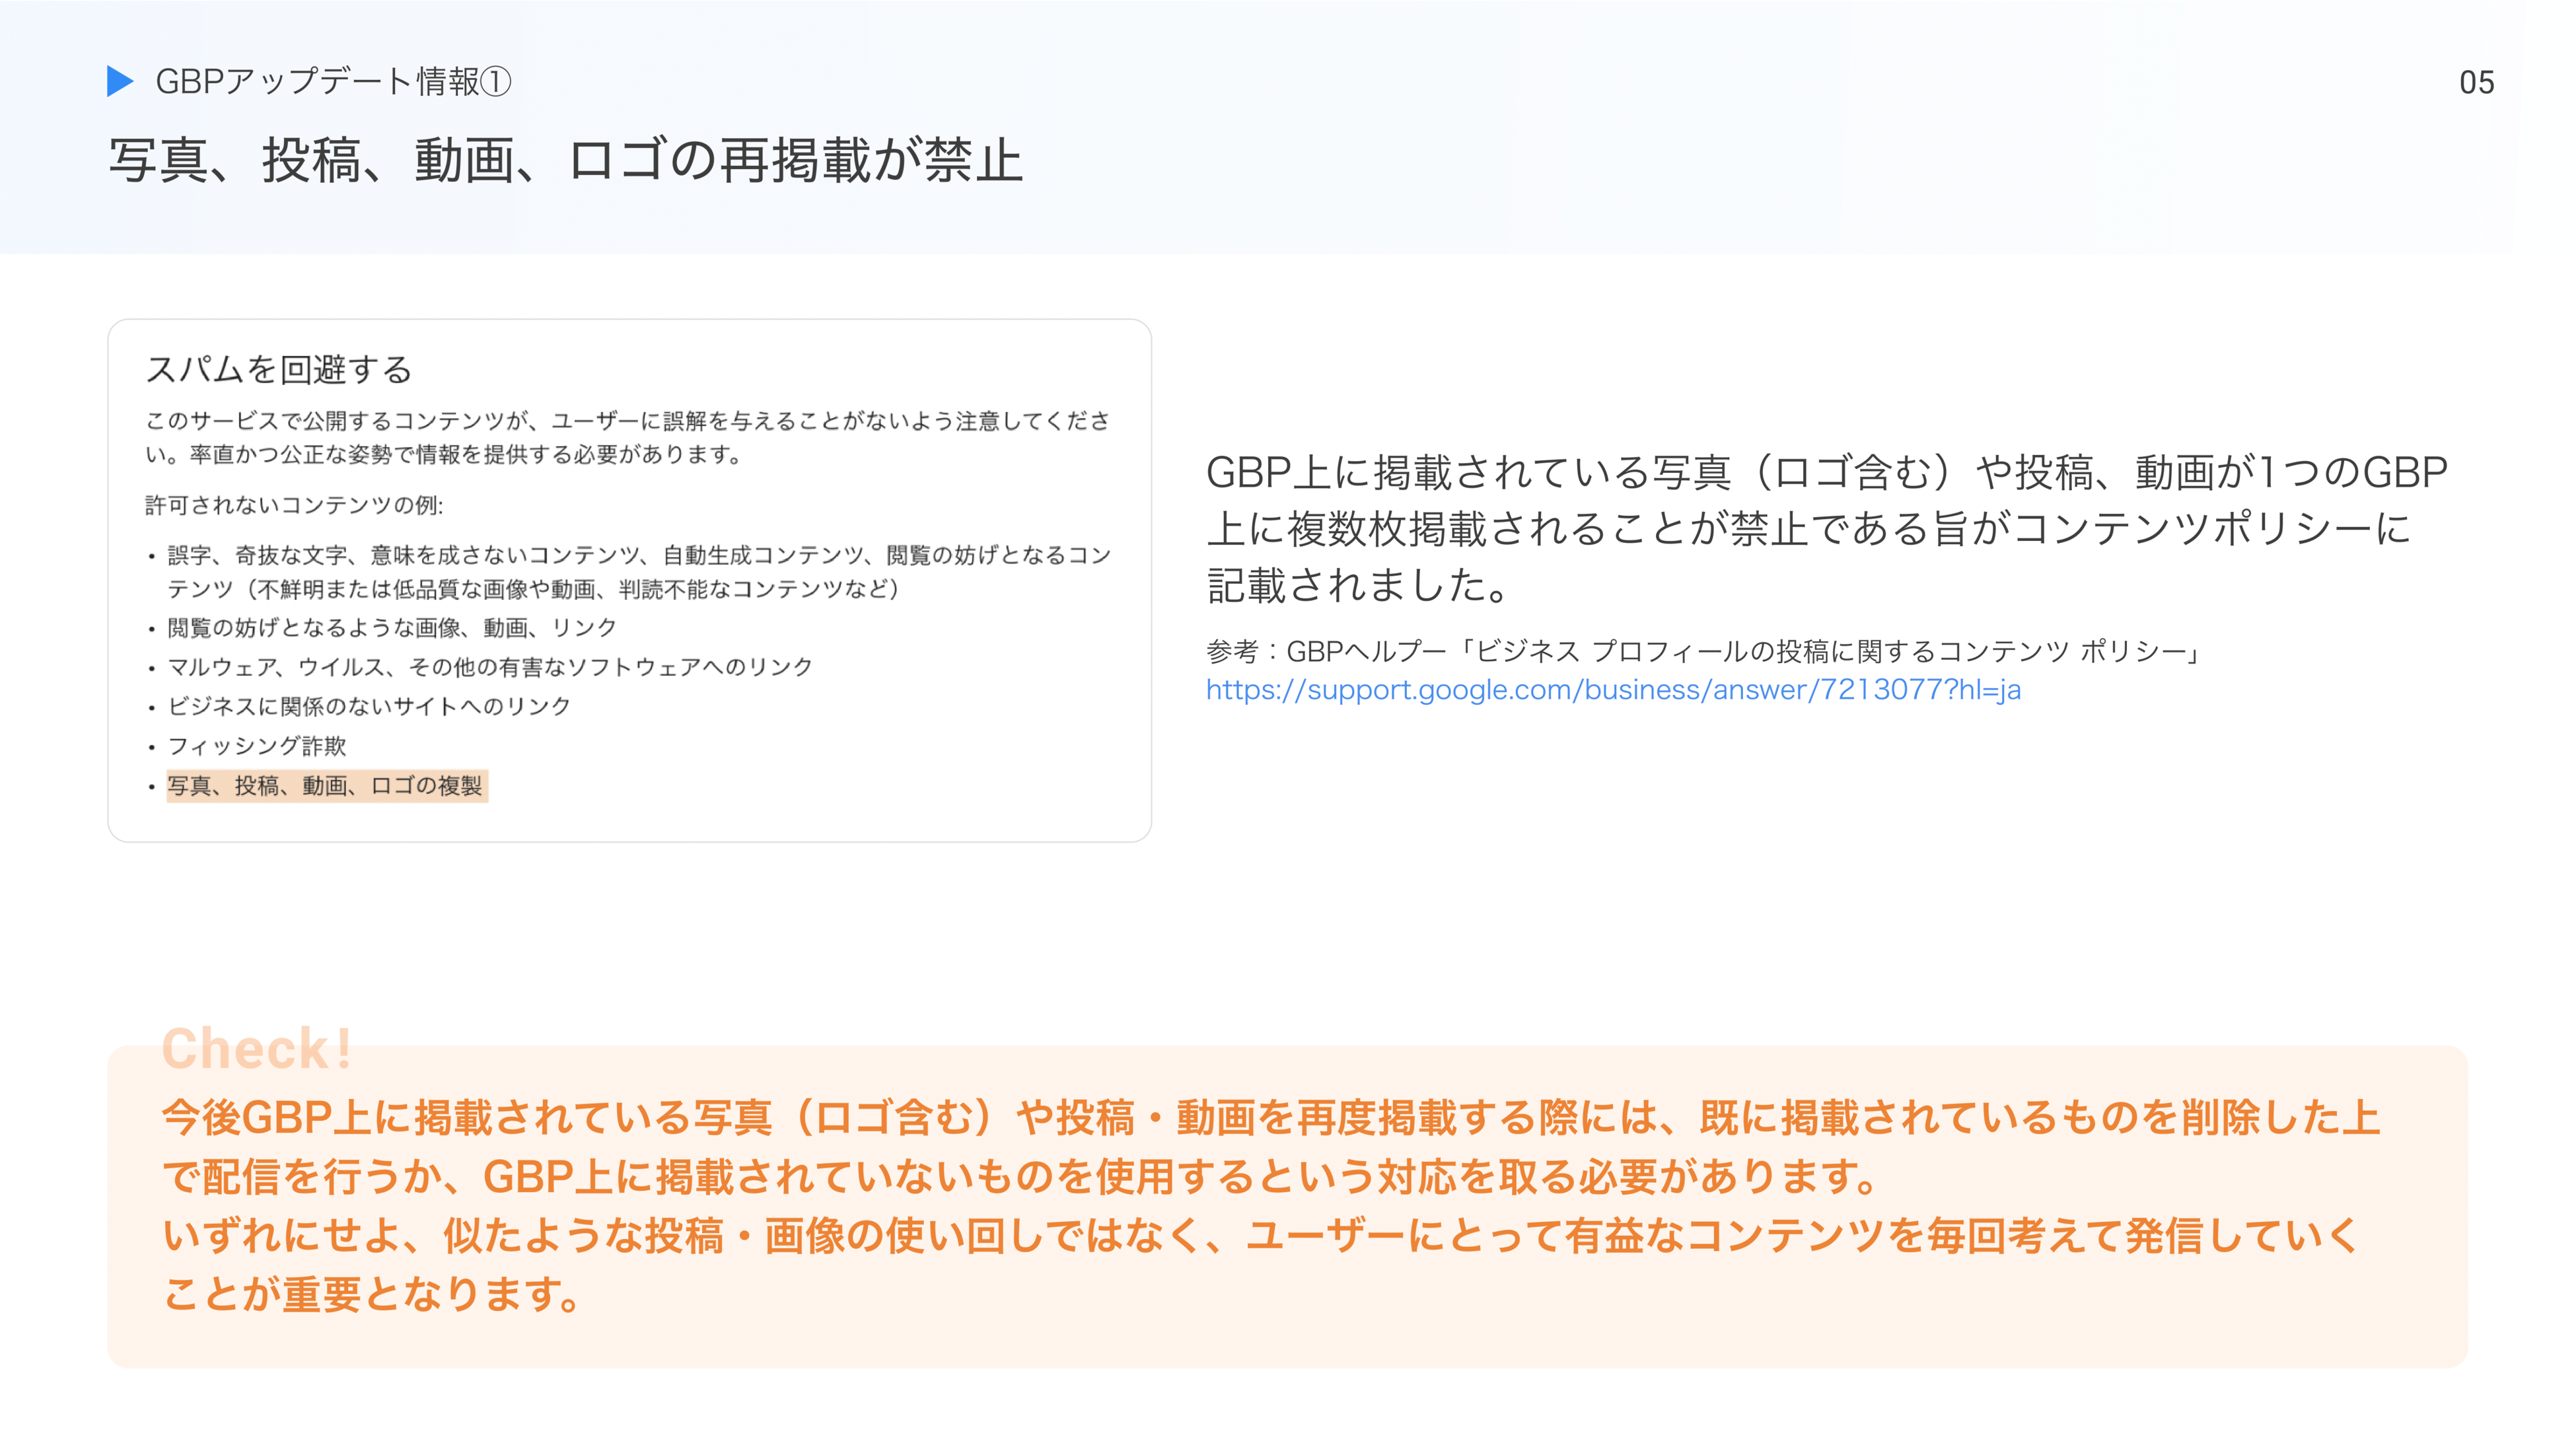Viewport: 2576px width, 1449px height.
Task: Click the ビジネスに関係のないサイトへのリンク bullet
Action: pos(368,706)
